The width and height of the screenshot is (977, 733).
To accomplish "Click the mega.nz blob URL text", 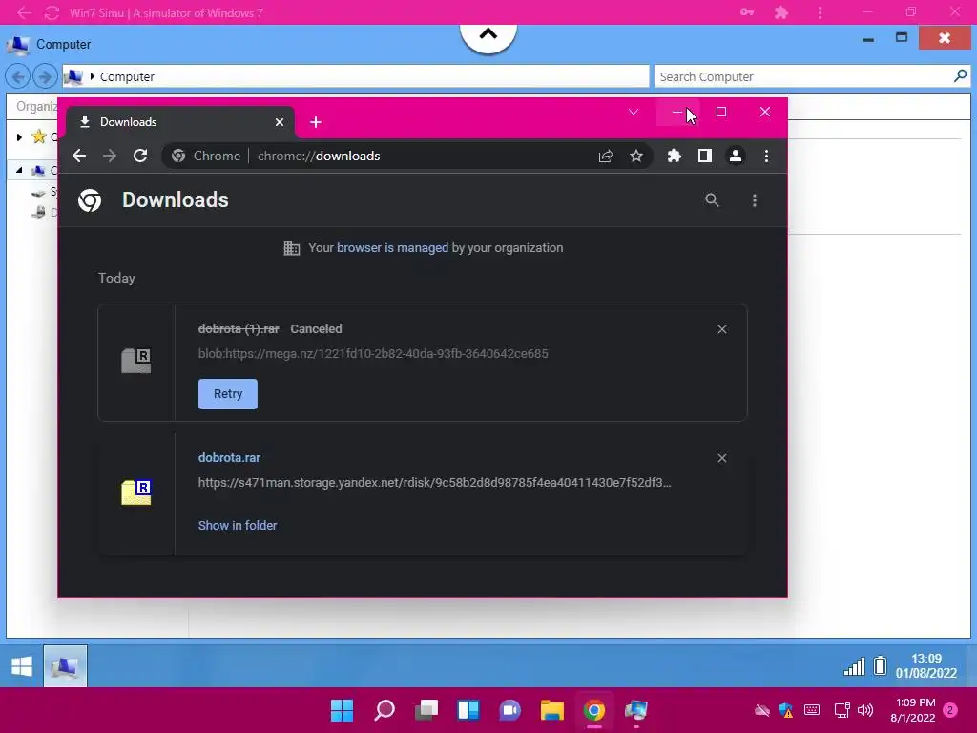I will [373, 353].
